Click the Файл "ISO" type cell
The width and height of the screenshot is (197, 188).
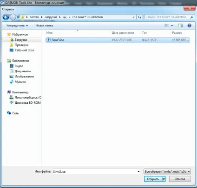click(150, 40)
